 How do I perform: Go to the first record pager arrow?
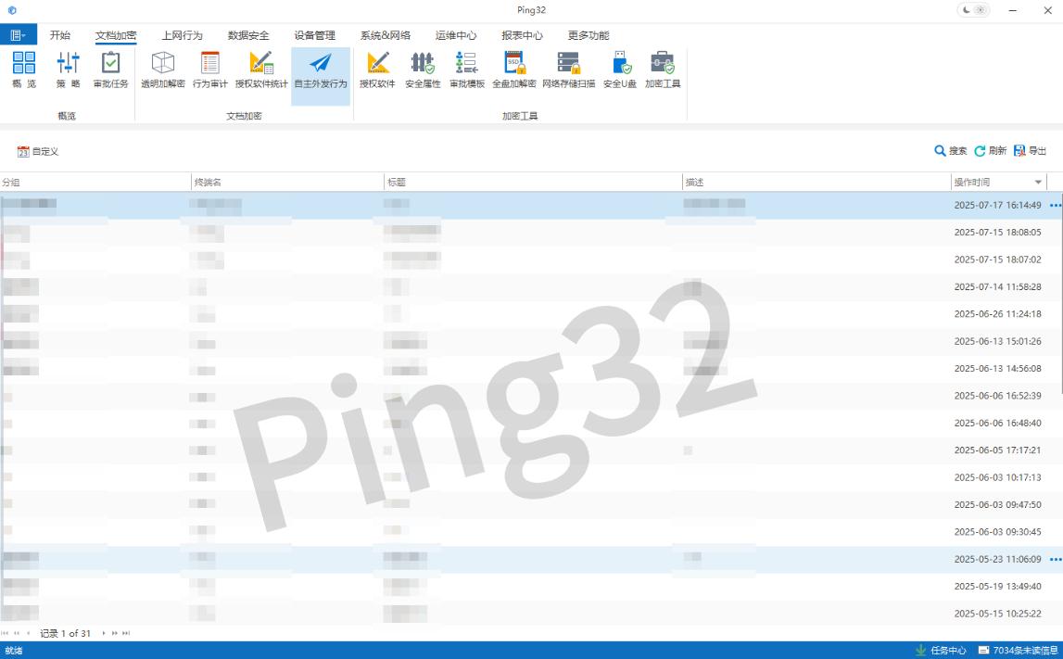pos(6,633)
